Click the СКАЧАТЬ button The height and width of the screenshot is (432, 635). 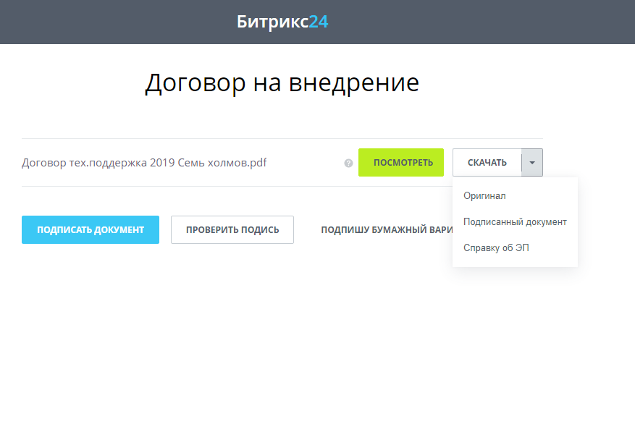click(487, 163)
